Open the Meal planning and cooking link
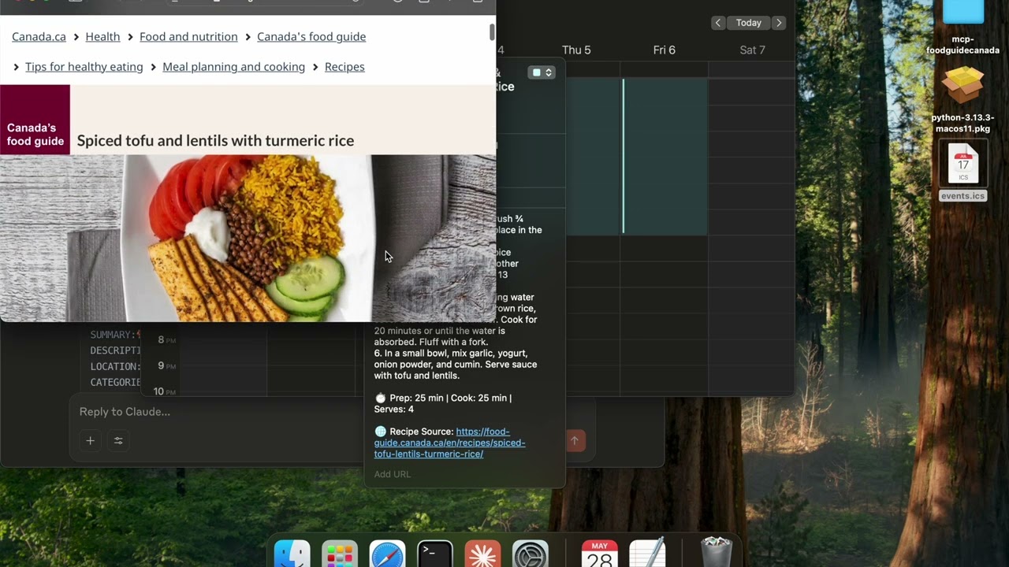This screenshot has height=567, width=1009. [x=233, y=67]
